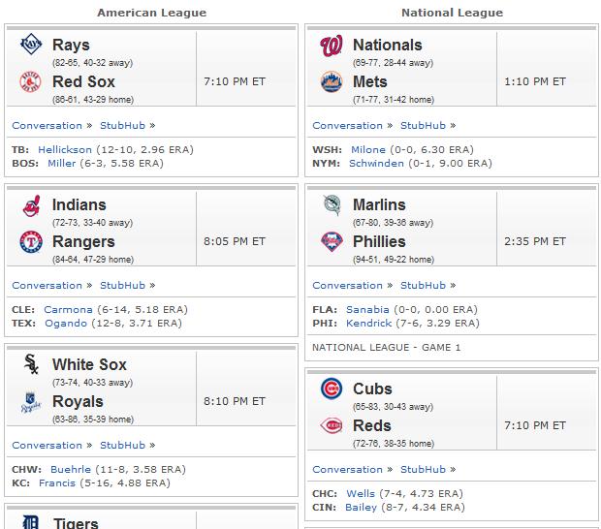Click the Kansas City Royals logo
Screen dimensions: 601x529
pyautogui.click(x=31, y=402)
